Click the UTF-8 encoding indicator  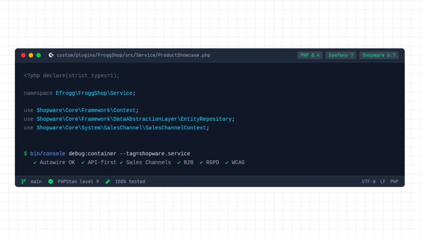pos(368,181)
